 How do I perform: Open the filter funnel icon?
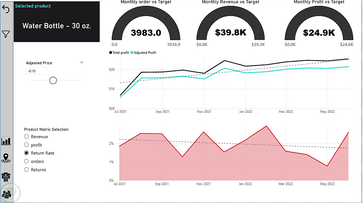pyautogui.click(x=6, y=34)
